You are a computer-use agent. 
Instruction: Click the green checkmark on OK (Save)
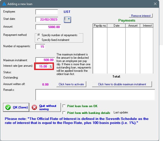point(8,107)
